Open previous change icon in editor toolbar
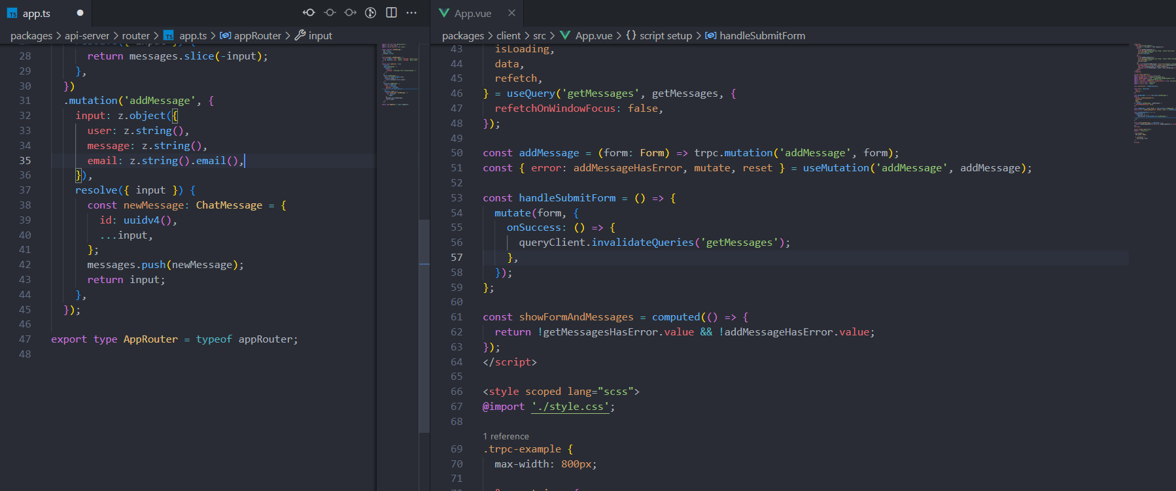The image size is (1176, 491). point(309,12)
